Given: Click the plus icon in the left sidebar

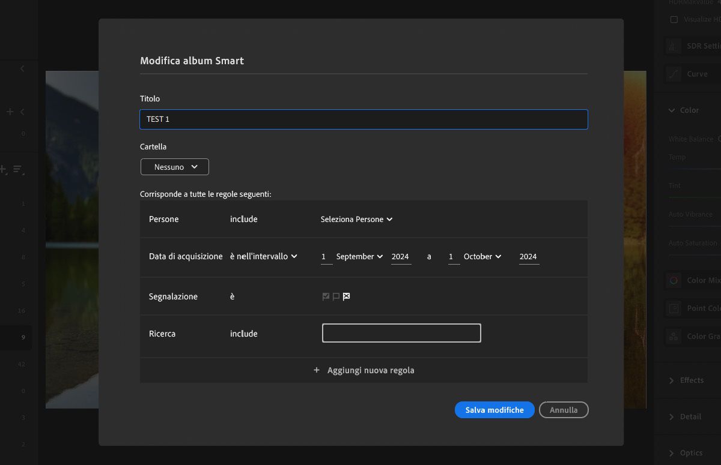Looking at the screenshot, I should pyautogui.click(x=9, y=112).
